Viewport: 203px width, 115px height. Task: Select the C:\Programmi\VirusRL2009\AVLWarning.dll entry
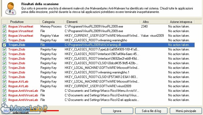click(x=93, y=45)
